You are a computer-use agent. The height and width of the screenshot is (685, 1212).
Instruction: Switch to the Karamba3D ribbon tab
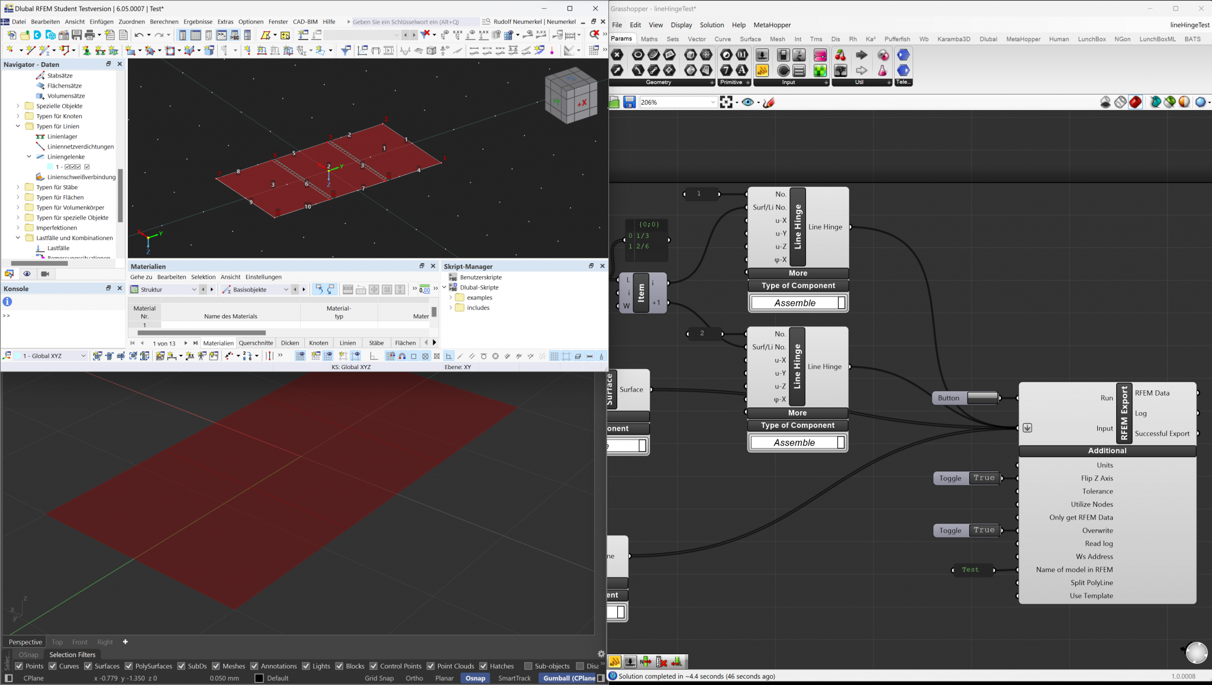tap(953, 39)
